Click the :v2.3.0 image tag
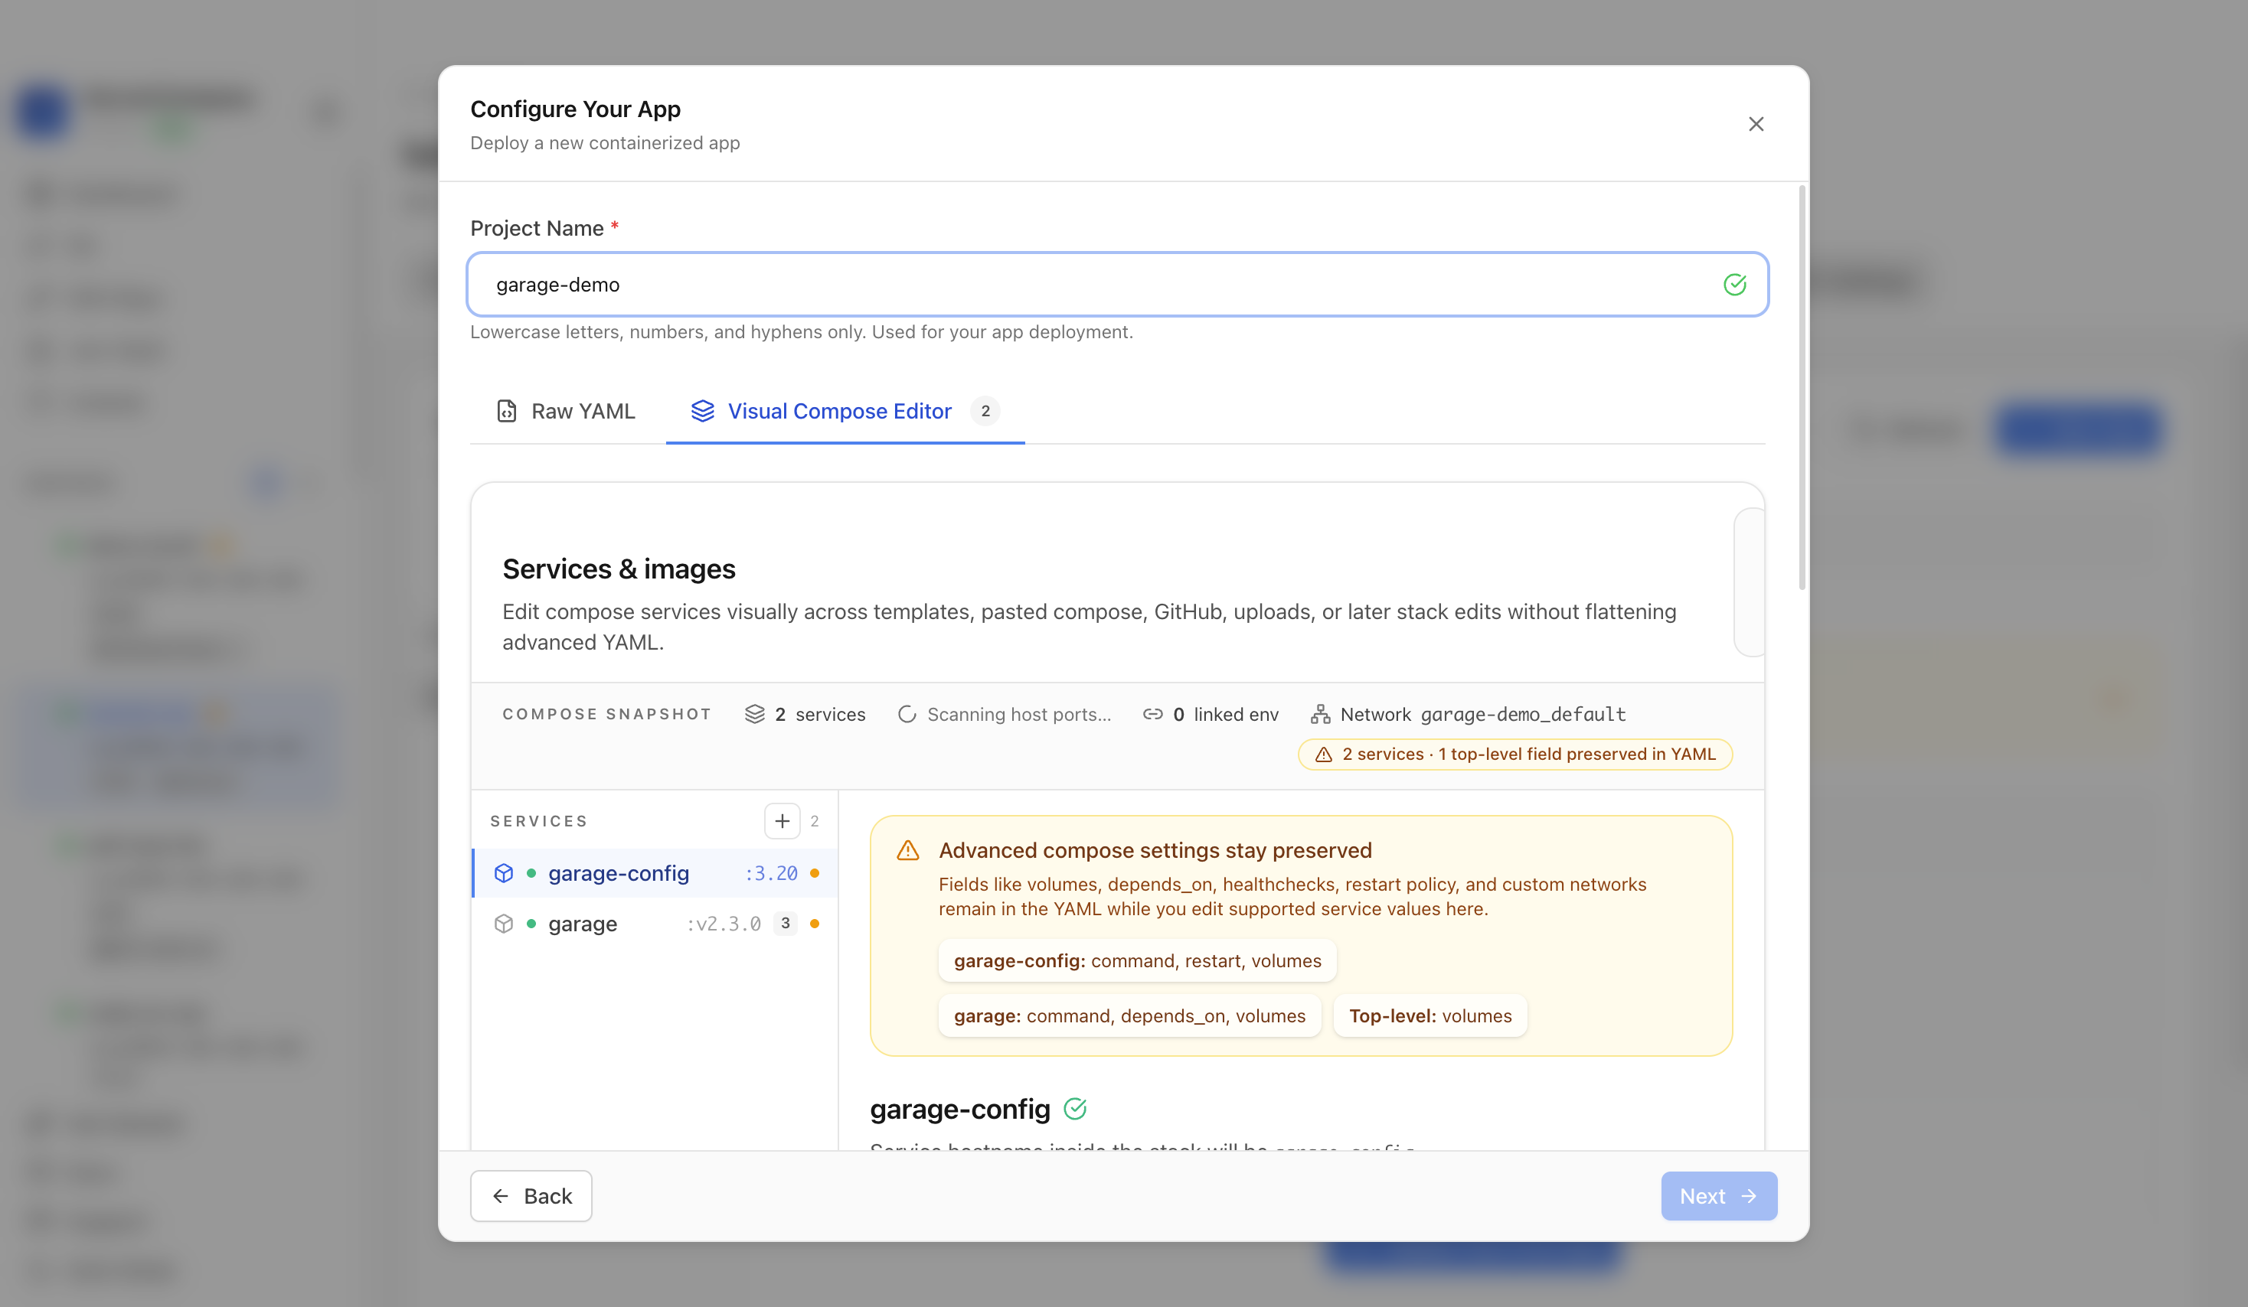 tap(724, 924)
